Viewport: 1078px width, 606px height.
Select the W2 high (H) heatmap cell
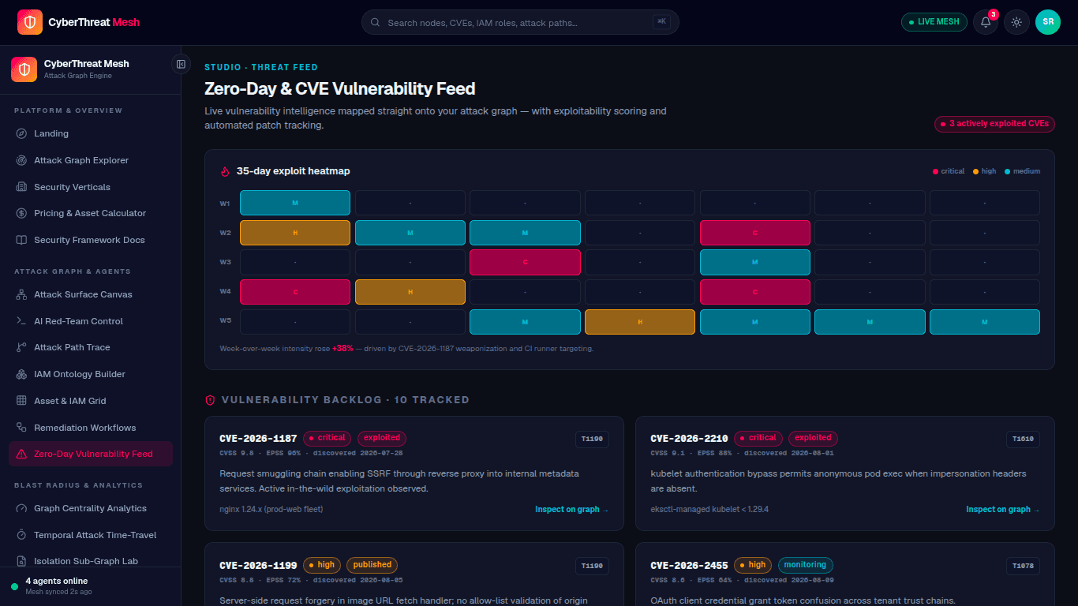tap(295, 233)
